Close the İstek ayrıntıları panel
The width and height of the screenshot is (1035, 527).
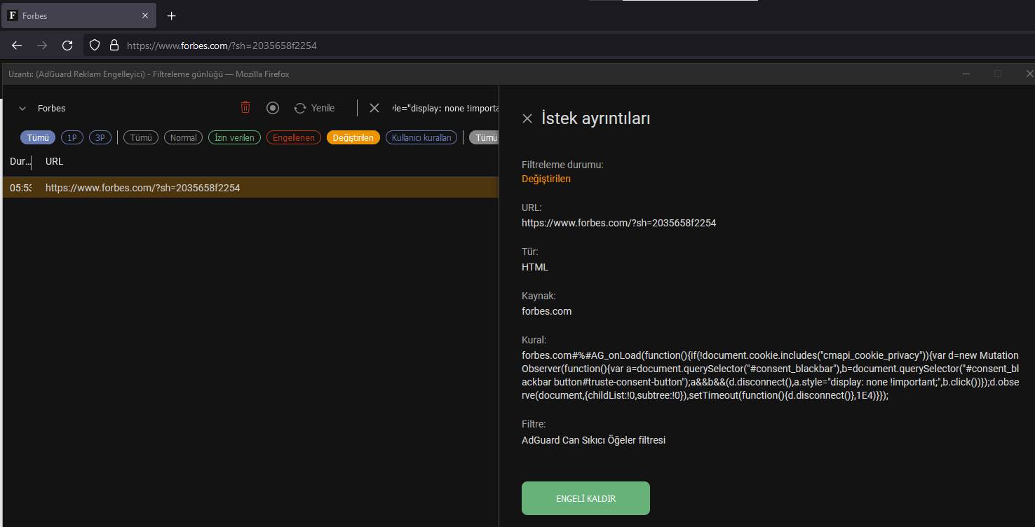[x=527, y=118]
